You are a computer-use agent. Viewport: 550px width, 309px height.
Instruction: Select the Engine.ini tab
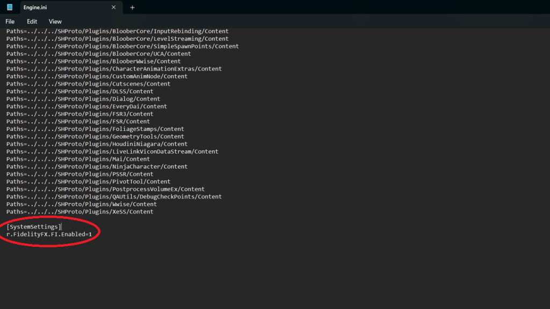pyautogui.click(x=59, y=8)
